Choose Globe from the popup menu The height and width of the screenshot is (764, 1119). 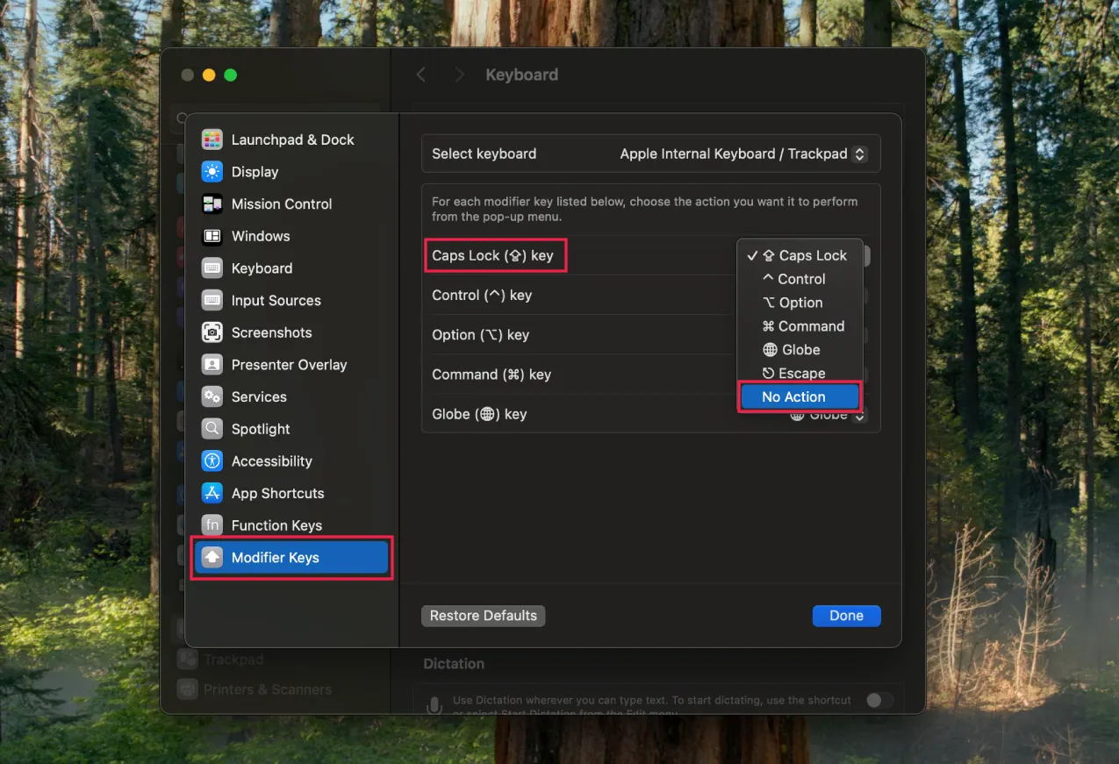[x=800, y=350]
